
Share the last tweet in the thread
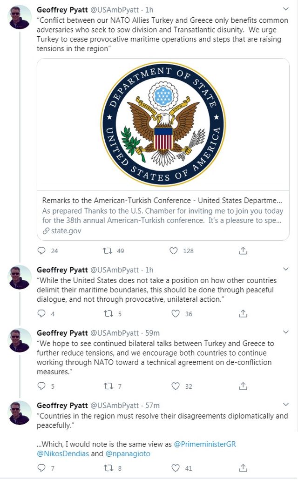pyautogui.click(x=243, y=468)
